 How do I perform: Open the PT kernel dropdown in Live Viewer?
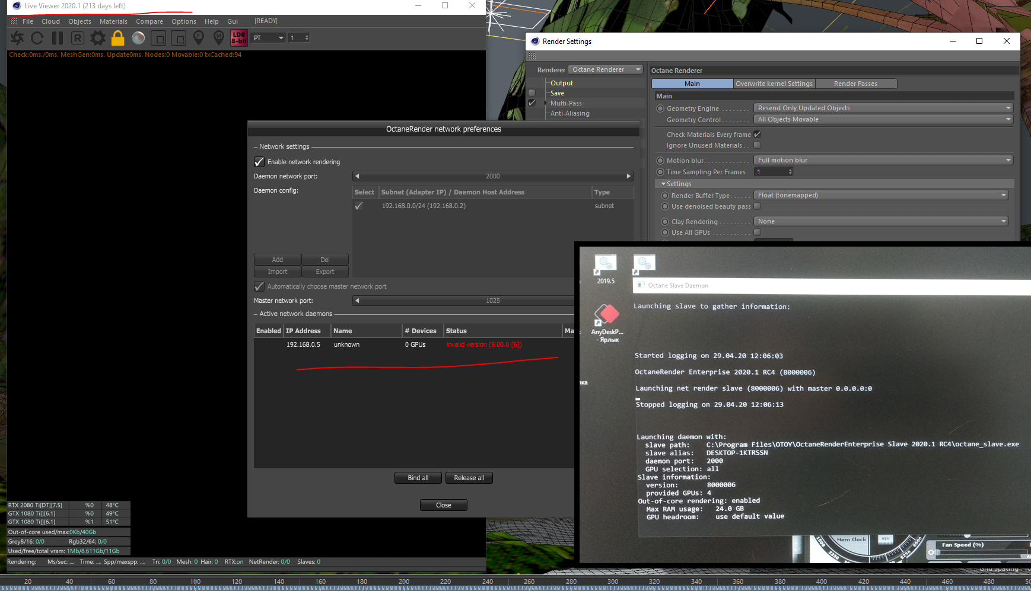269,38
